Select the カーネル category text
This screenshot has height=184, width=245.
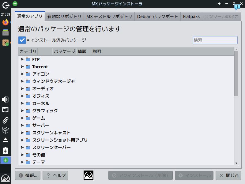point(41,103)
